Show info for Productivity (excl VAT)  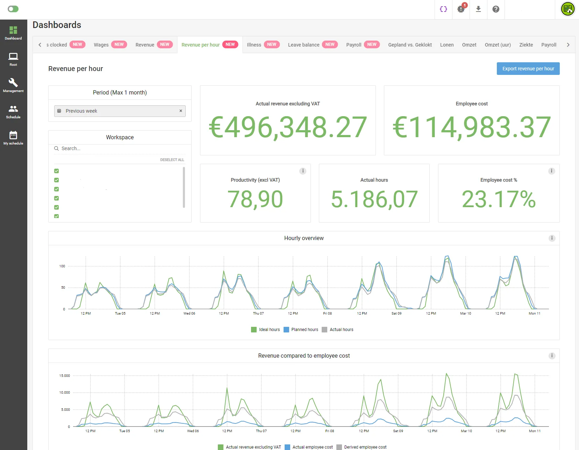coord(303,171)
